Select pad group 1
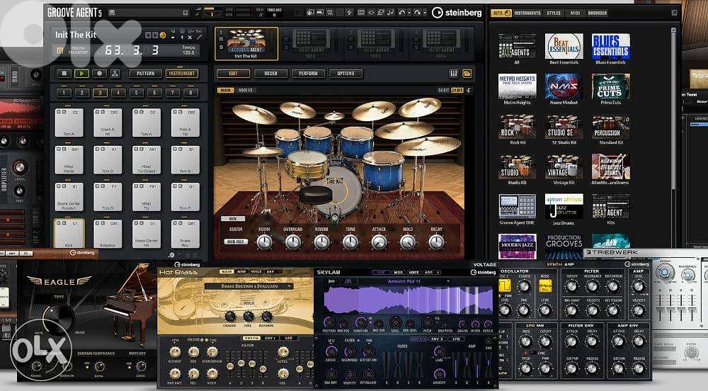The width and height of the screenshot is (708, 391). (x=64, y=93)
